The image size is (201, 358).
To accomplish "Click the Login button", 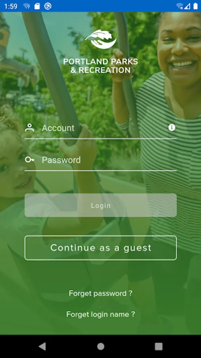I will (100, 205).
